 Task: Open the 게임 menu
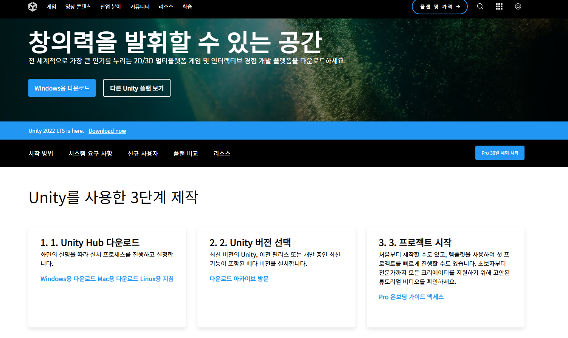click(51, 7)
